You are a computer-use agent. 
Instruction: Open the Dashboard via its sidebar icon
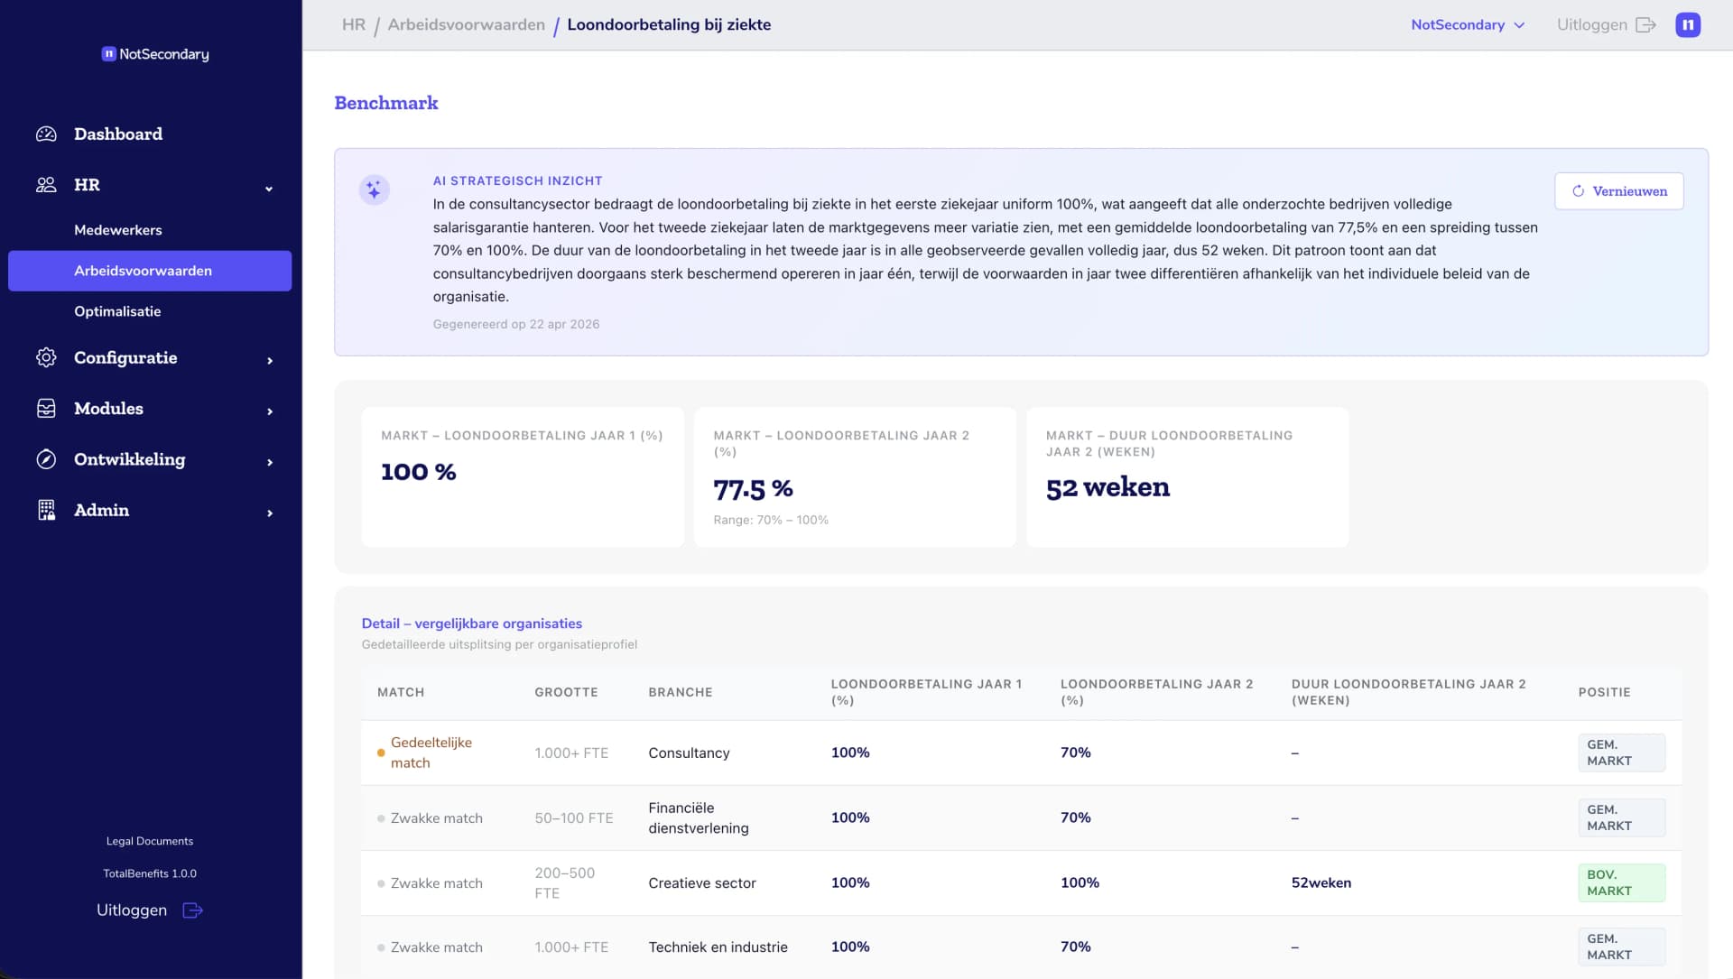pos(45,134)
